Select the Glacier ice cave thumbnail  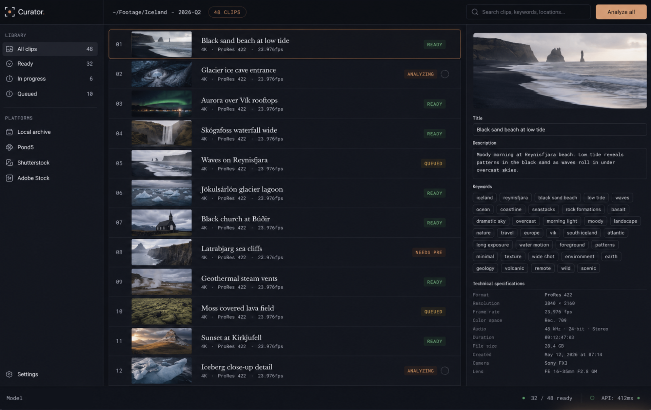point(161,74)
